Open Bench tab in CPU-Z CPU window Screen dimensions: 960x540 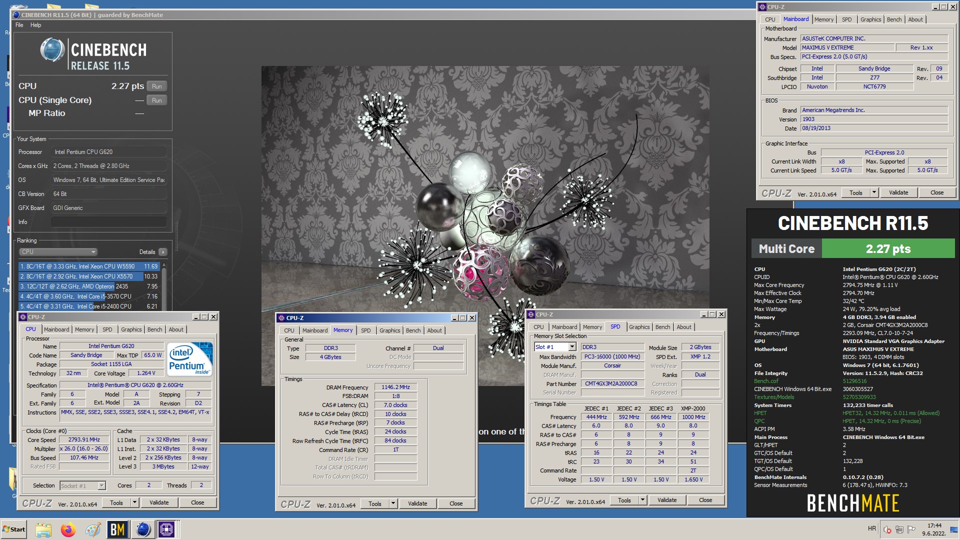(154, 329)
